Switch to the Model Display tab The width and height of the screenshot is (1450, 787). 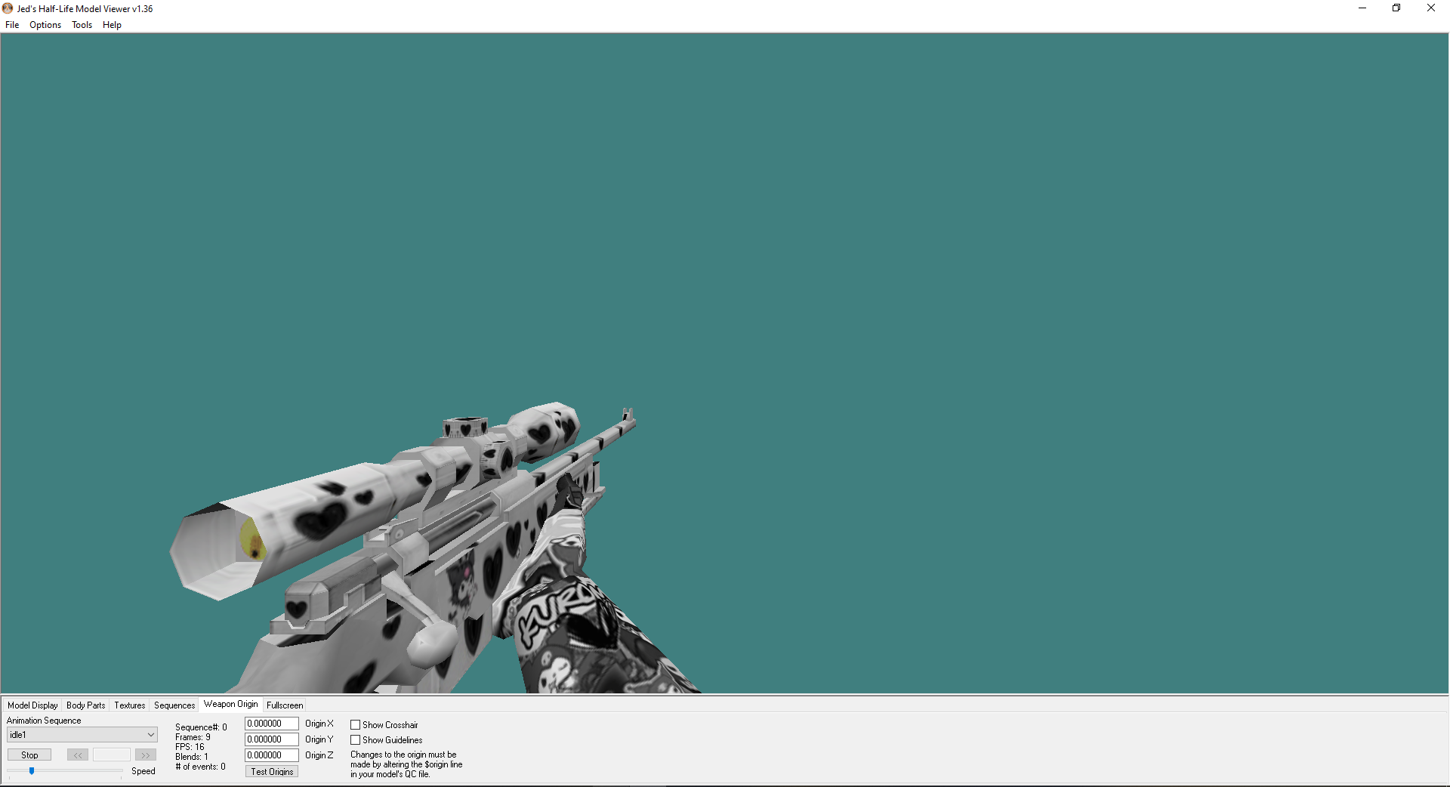tap(32, 705)
